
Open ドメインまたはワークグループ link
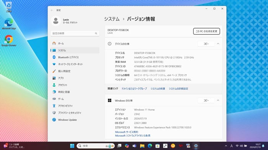134,89
